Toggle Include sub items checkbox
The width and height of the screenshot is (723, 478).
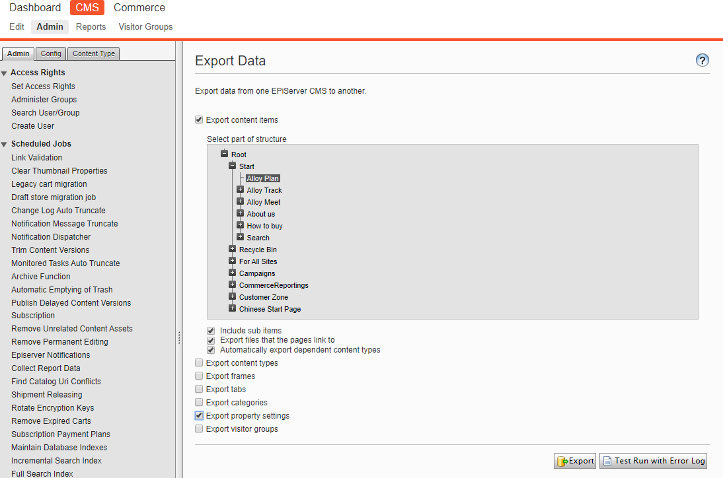[x=211, y=330]
